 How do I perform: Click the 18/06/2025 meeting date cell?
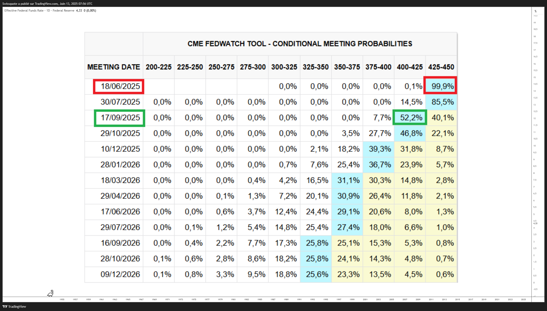pyautogui.click(x=118, y=87)
